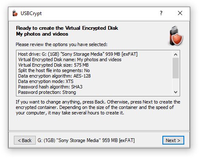Click the Data encryption mode XTS line

[46, 81]
